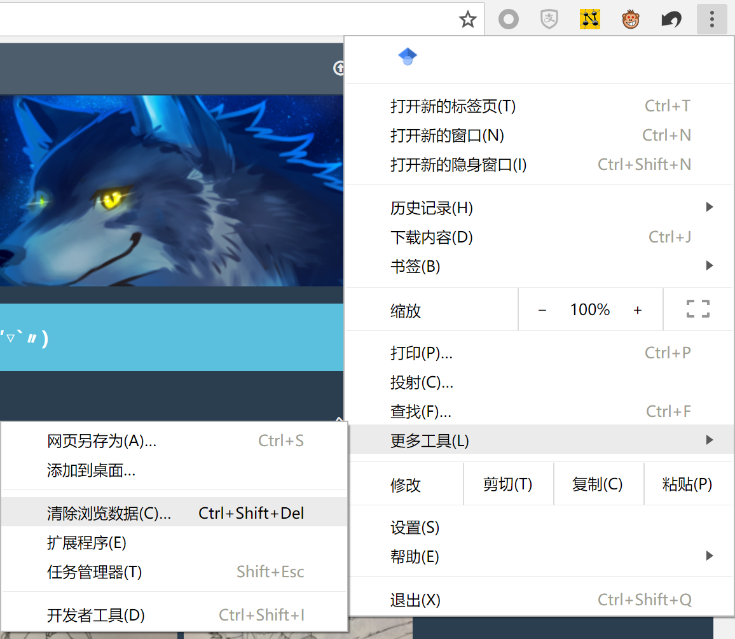Click the bookmark star icon
Image resolution: width=735 pixels, height=639 pixels.
pyautogui.click(x=468, y=20)
